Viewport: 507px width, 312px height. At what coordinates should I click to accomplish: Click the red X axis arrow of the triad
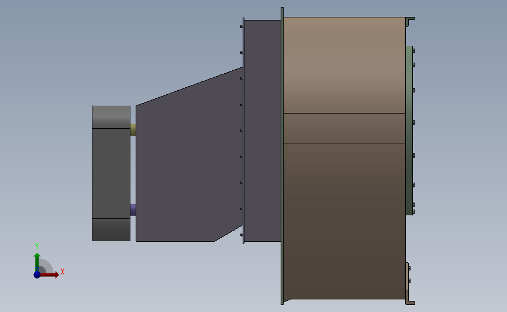[50, 275]
